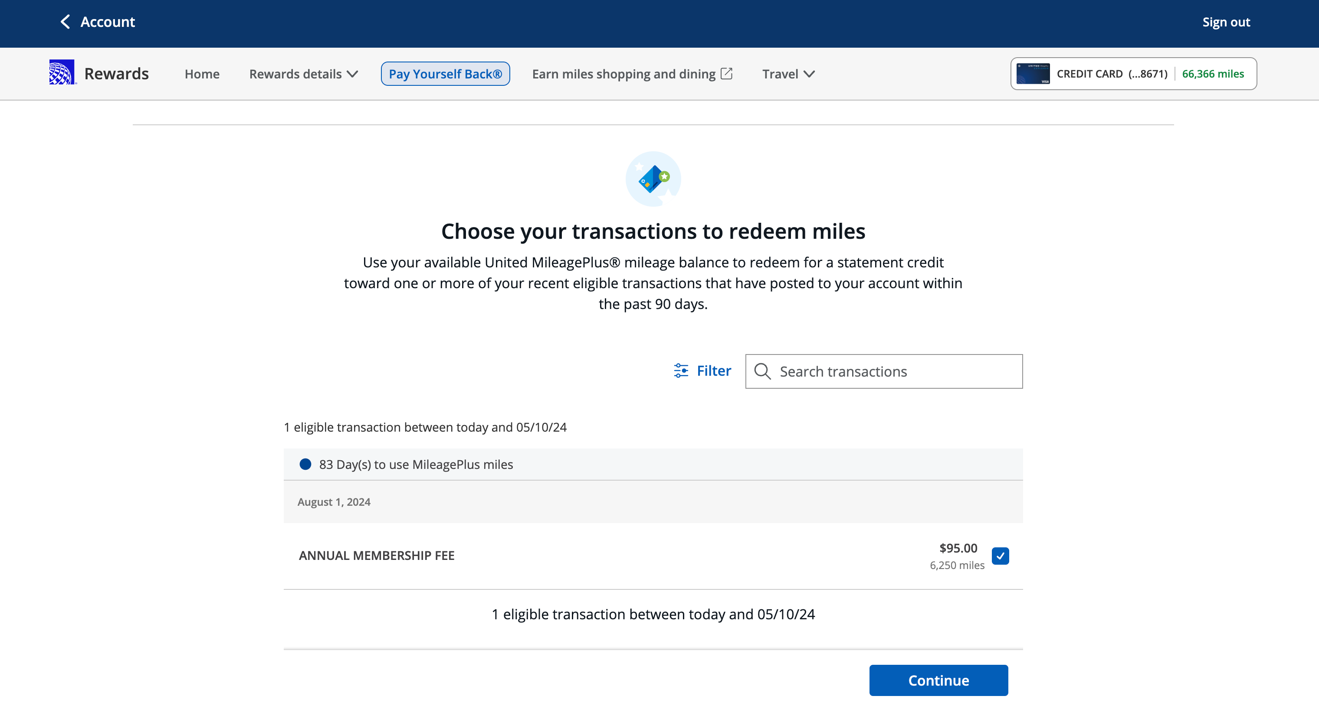Uncheck the Annual Membership Fee checkbox
This screenshot has height=709, width=1319.
point(1000,556)
